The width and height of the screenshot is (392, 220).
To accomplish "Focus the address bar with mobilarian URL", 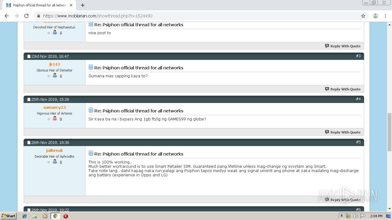I will coord(196,16).
